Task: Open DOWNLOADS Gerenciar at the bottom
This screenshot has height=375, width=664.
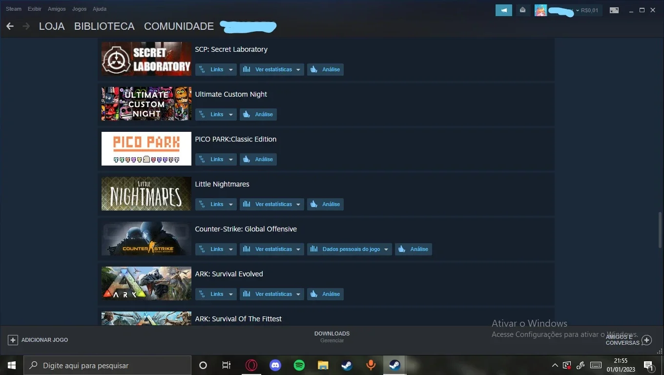Action: (x=332, y=337)
